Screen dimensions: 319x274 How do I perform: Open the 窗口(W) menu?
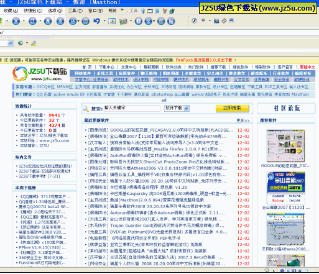point(95,11)
